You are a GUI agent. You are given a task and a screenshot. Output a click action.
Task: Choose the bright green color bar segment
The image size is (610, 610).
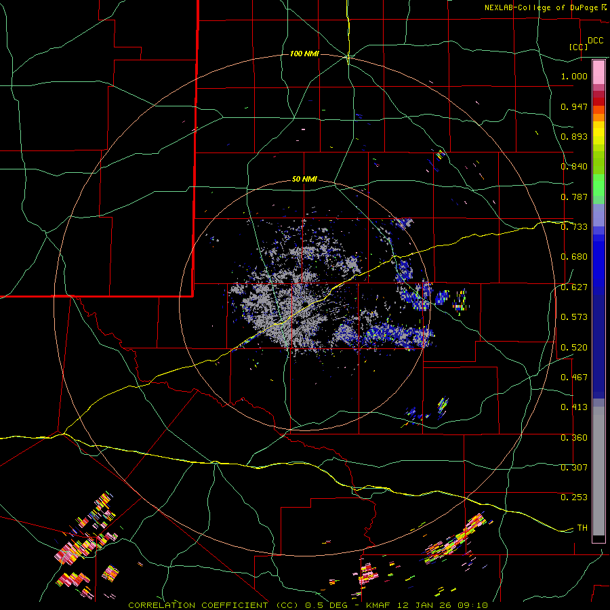598,185
